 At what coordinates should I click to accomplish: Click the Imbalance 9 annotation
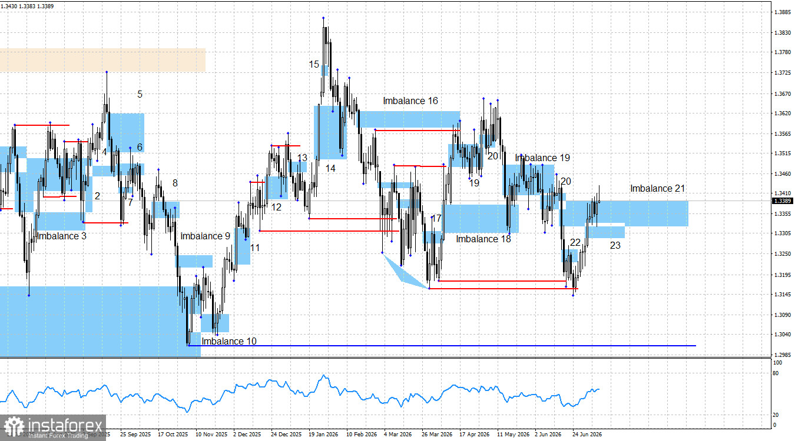[206, 236]
